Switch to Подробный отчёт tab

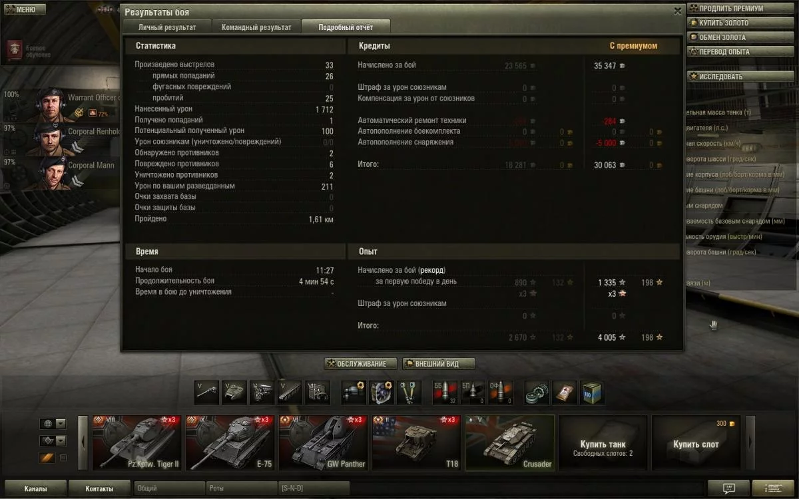point(346,27)
